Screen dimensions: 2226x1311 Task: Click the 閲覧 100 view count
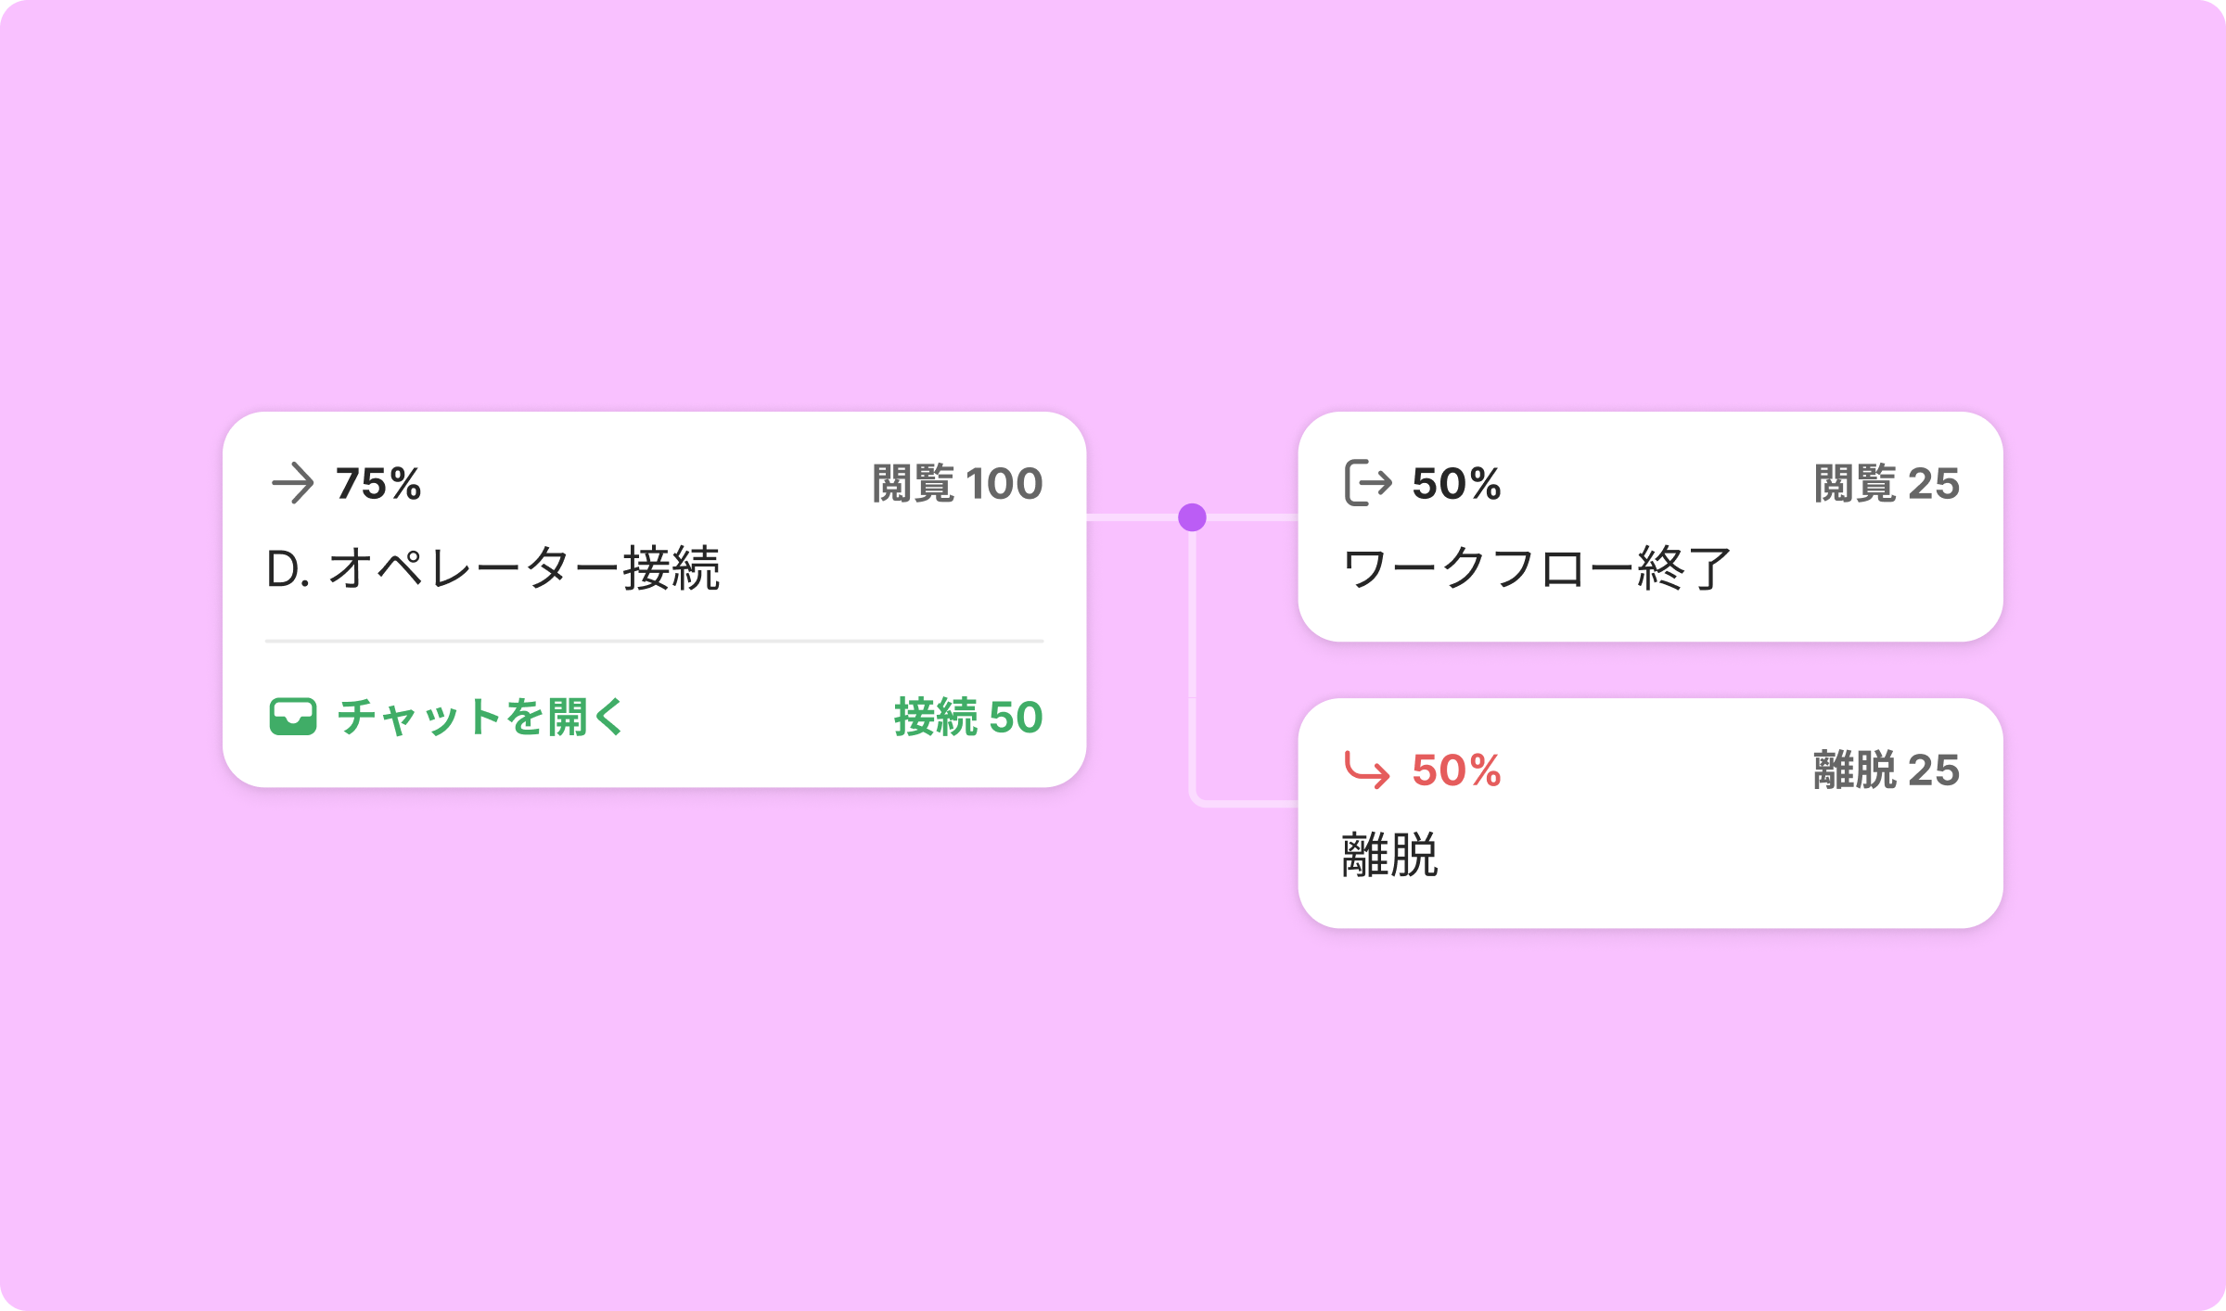[957, 483]
